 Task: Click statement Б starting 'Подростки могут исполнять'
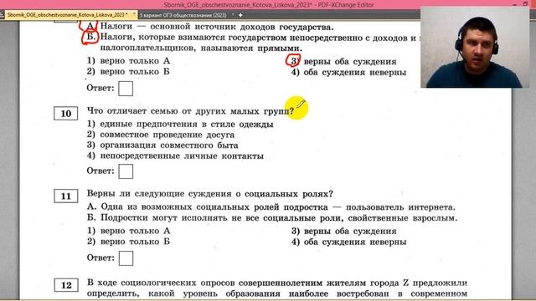(x=272, y=217)
